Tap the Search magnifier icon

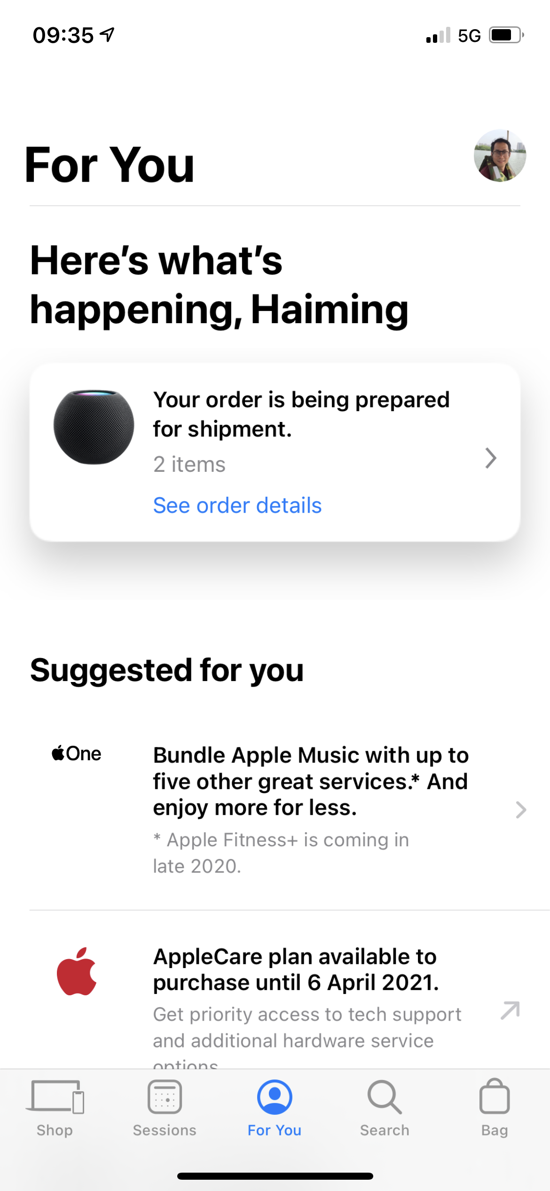[x=385, y=1096]
